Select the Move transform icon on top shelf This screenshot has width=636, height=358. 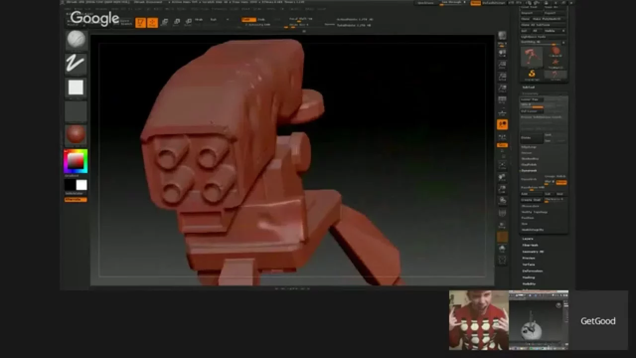[x=164, y=22]
